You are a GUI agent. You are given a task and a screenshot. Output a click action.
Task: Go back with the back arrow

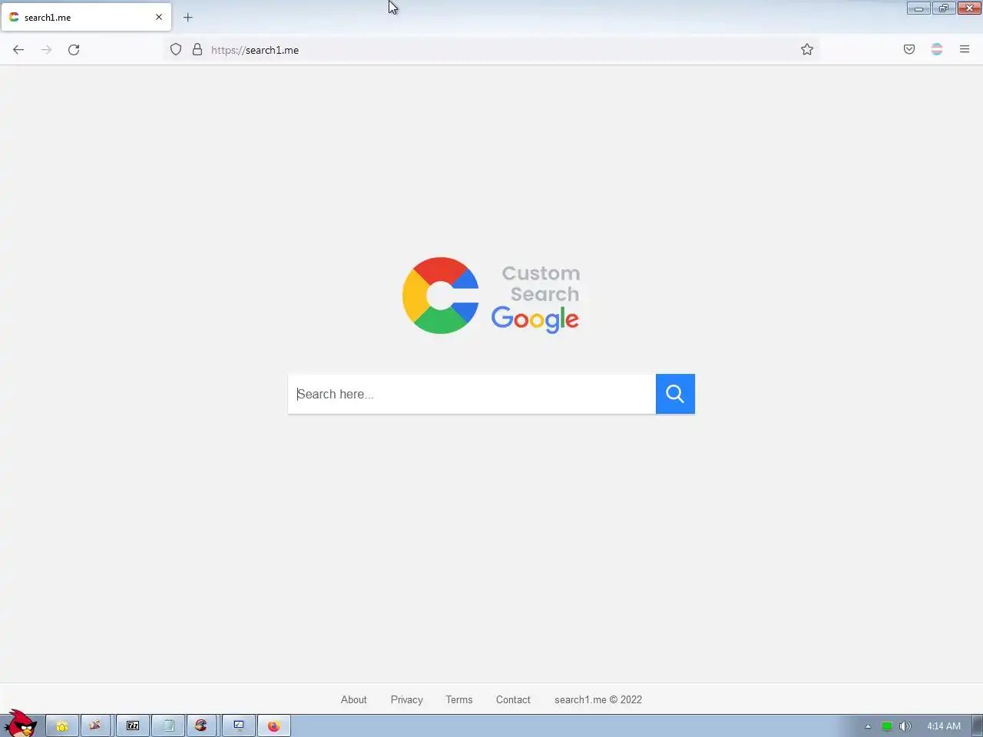tap(18, 50)
